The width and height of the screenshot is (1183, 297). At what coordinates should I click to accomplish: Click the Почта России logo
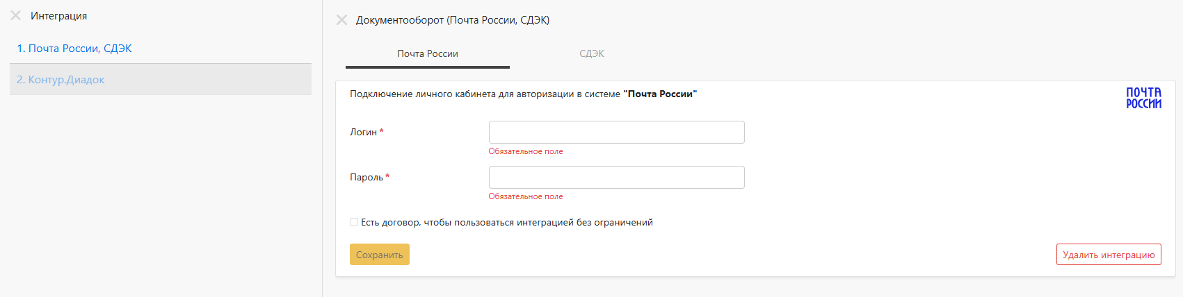click(x=1143, y=98)
